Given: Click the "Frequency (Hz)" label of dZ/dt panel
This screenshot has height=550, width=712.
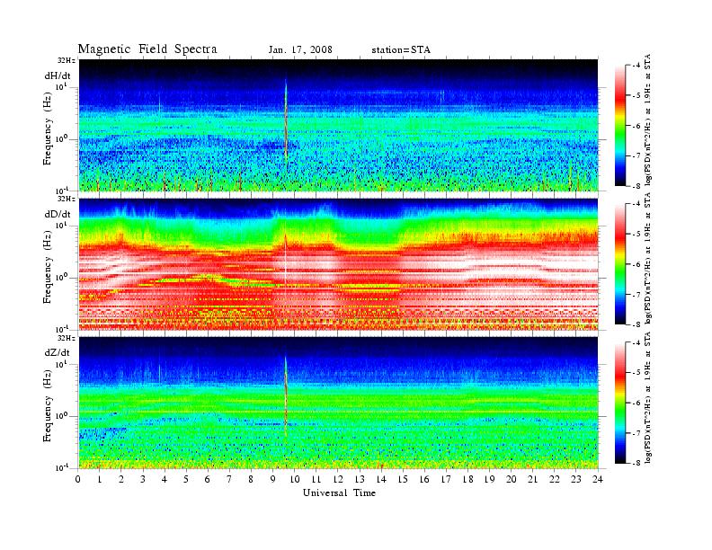Looking at the screenshot, I should pyautogui.click(x=48, y=405).
